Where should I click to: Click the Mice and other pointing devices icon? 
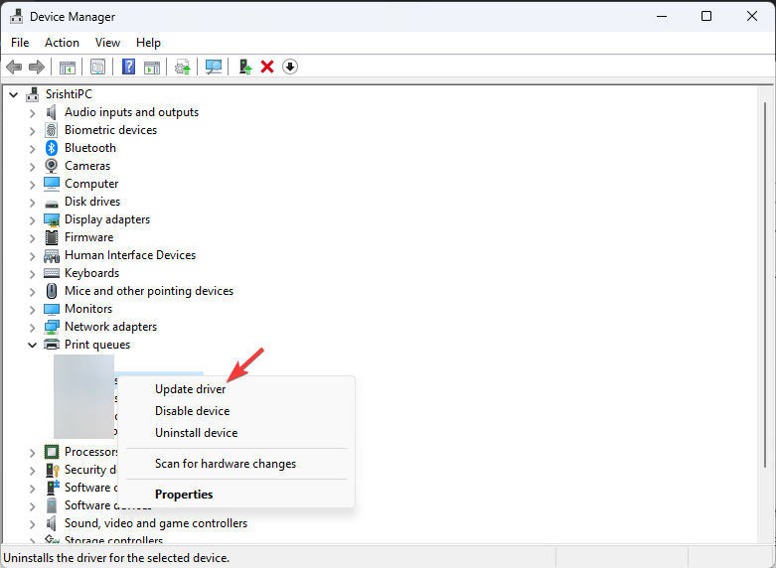(x=52, y=291)
